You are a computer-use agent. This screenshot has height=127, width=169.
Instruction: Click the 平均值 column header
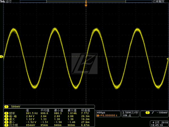click(45, 110)
